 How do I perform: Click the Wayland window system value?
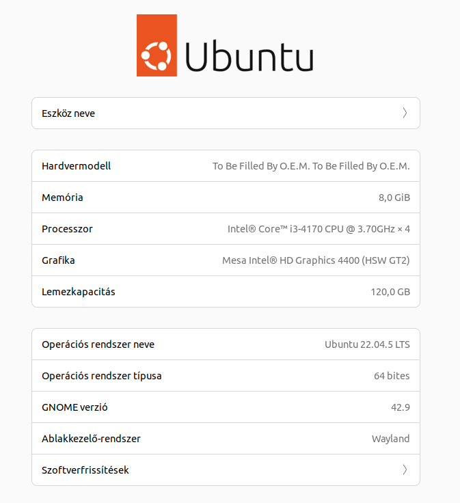(391, 439)
